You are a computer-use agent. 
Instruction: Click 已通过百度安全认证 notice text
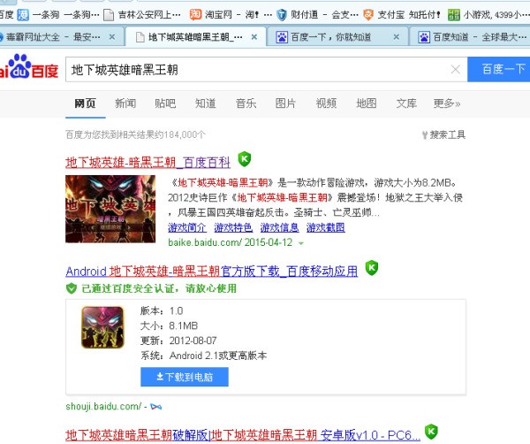point(159,288)
